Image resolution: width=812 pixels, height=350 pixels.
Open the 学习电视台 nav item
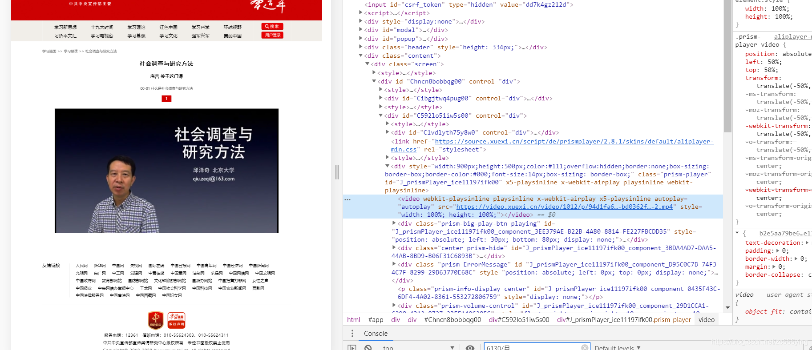coord(102,36)
